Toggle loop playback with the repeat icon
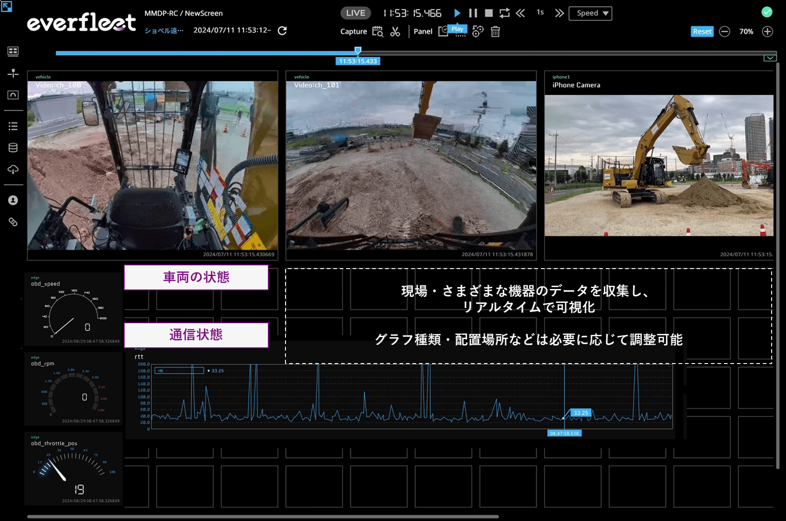This screenshot has width=786, height=521. click(x=504, y=13)
